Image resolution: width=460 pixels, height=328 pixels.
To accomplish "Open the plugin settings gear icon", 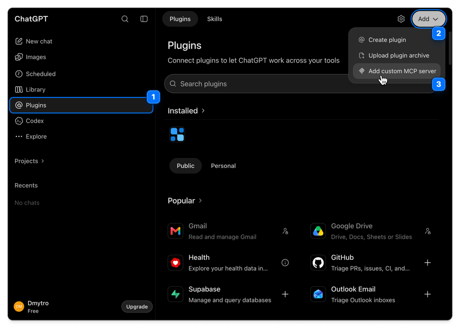I will (x=401, y=19).
